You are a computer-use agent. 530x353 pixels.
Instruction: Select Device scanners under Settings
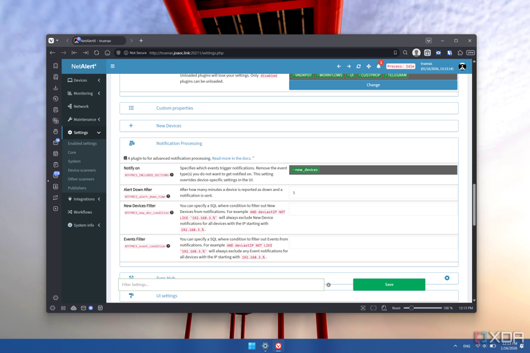tap(81, 170)
